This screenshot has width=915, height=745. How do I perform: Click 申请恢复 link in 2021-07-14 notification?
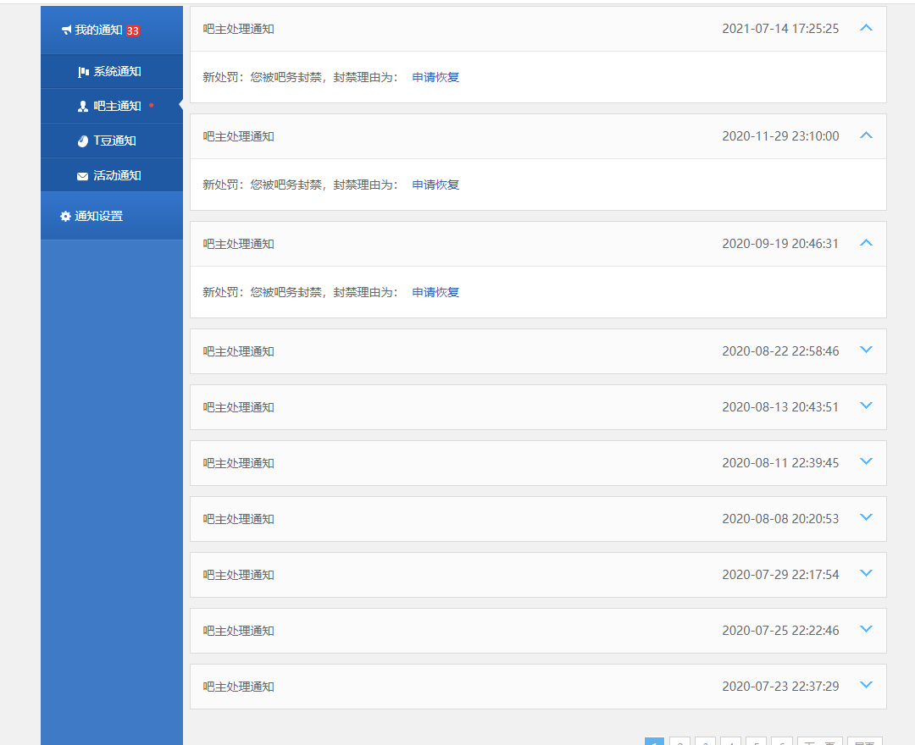pyautogui.click(x=435, y=77)
